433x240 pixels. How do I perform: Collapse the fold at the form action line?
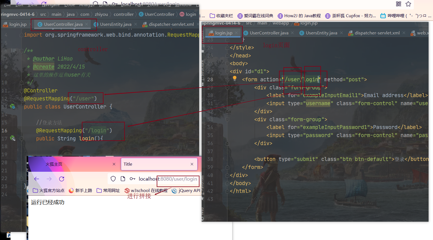tap(227, 80)
